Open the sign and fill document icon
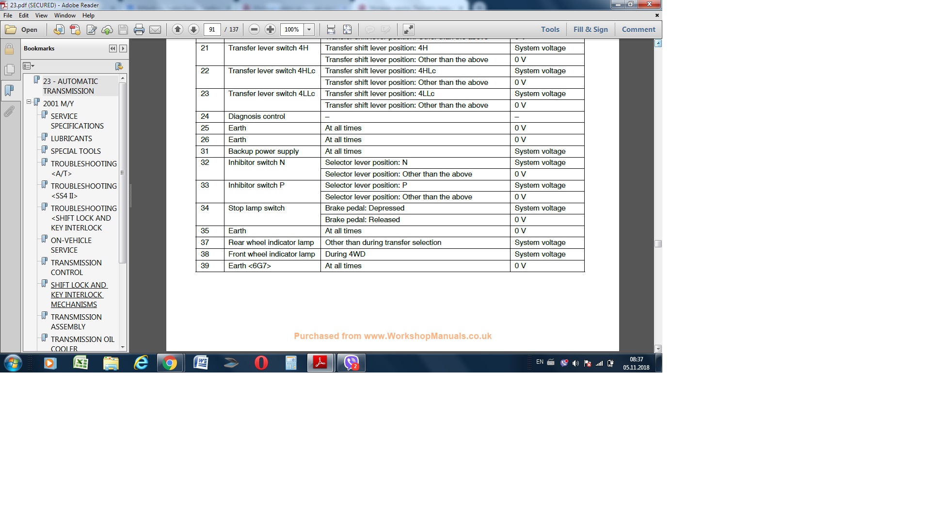This screenshot has width=926, height=518. click(91, 30)
